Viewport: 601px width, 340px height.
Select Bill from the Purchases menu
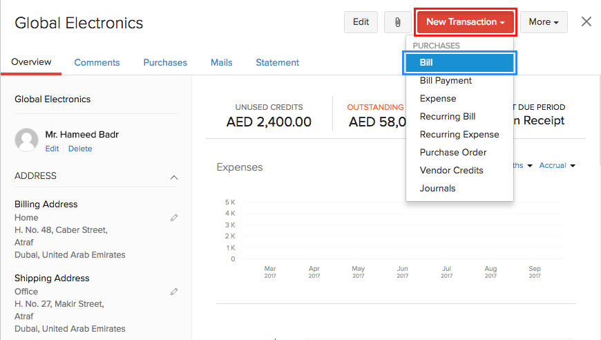click(459, 63)
